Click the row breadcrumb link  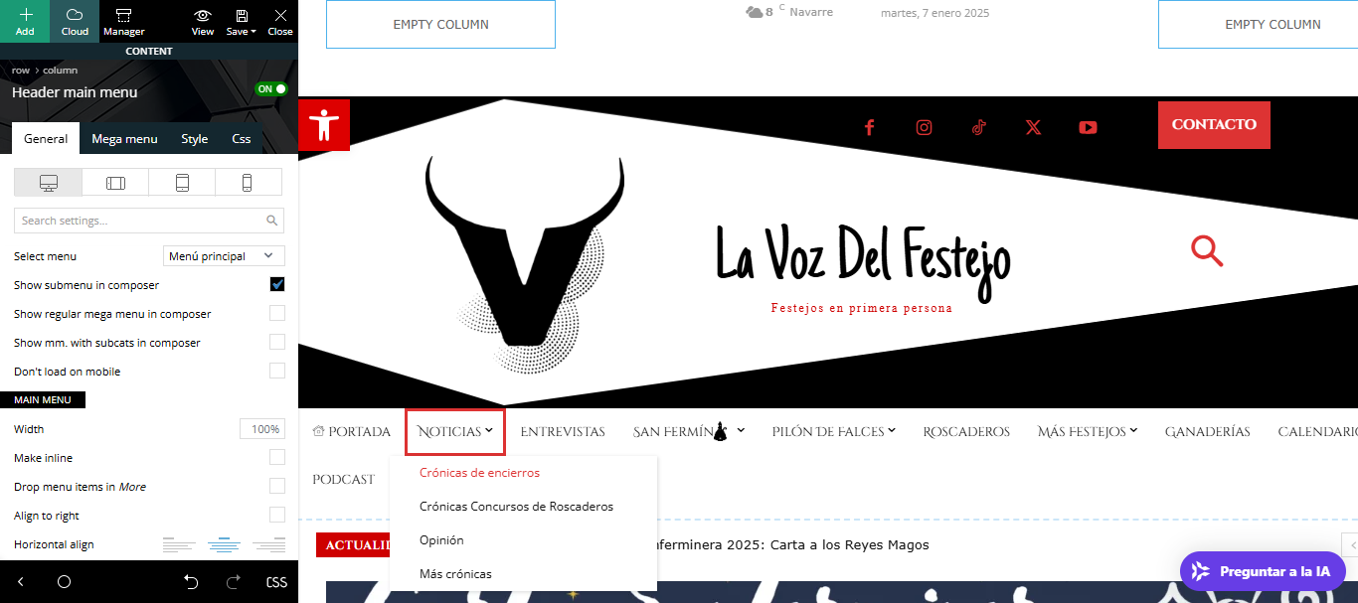tap(20, 71)
